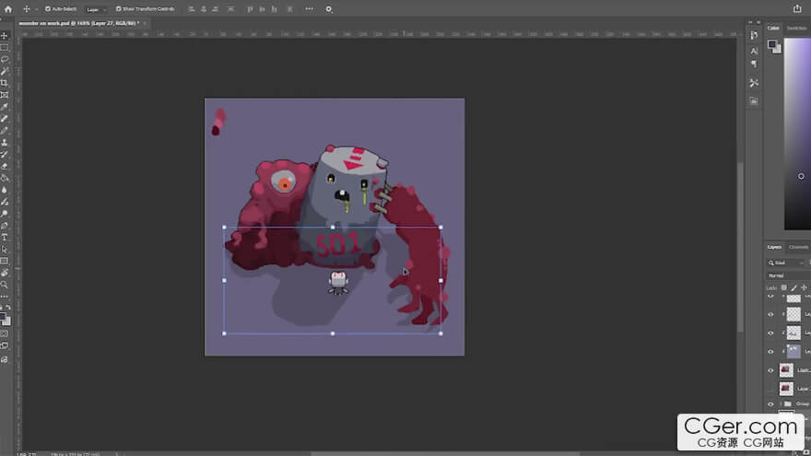The image size is (811, 456).
Task: Pick the Lasso tool
Action: pos(5,59)
